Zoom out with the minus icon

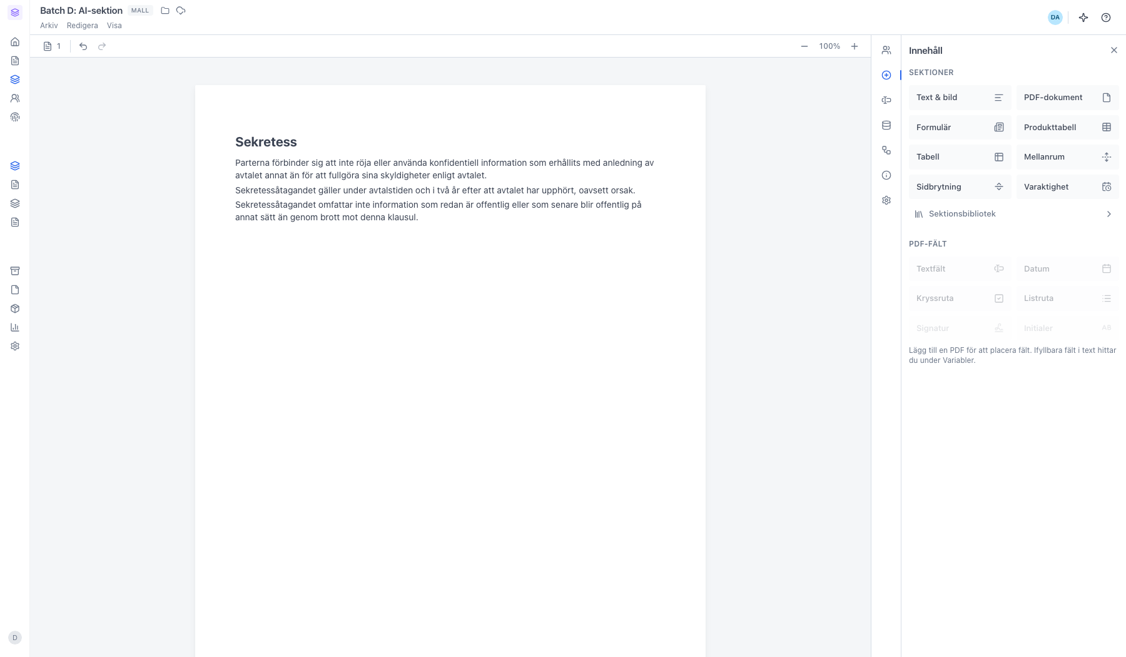[x=804, y=46]
